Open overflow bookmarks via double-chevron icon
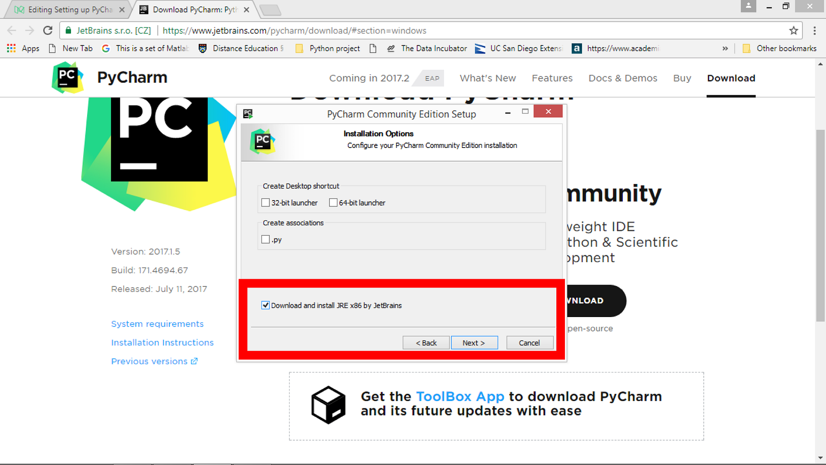The width and height of the screenshot is (826, 465). pyautogui.click(x=725, y=48)
